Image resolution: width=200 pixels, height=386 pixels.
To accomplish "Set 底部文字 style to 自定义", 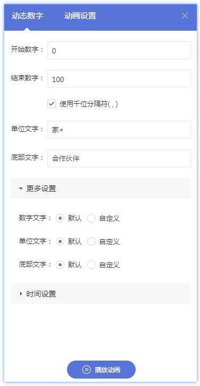I will [x=91, y=265].
